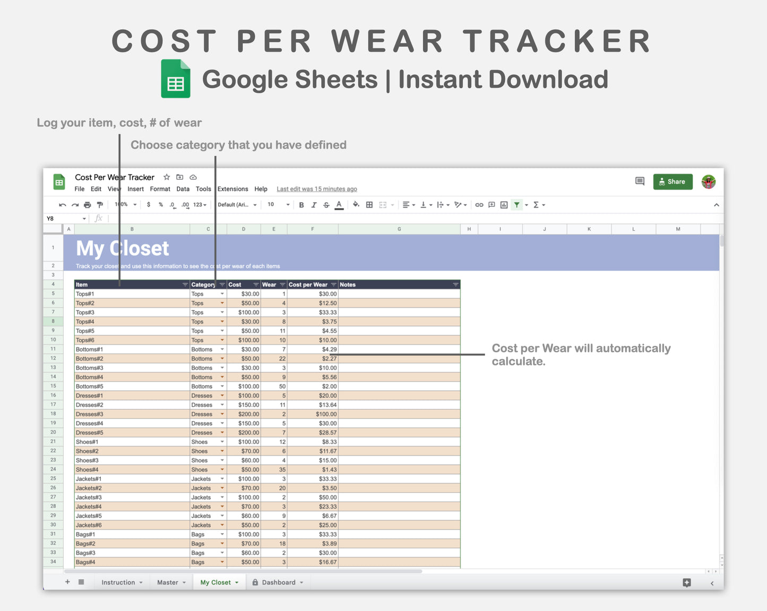The width and height of the screenshot is (767, 611).
Task: Switch to the Dashboard tab
Action: [278, 582]
